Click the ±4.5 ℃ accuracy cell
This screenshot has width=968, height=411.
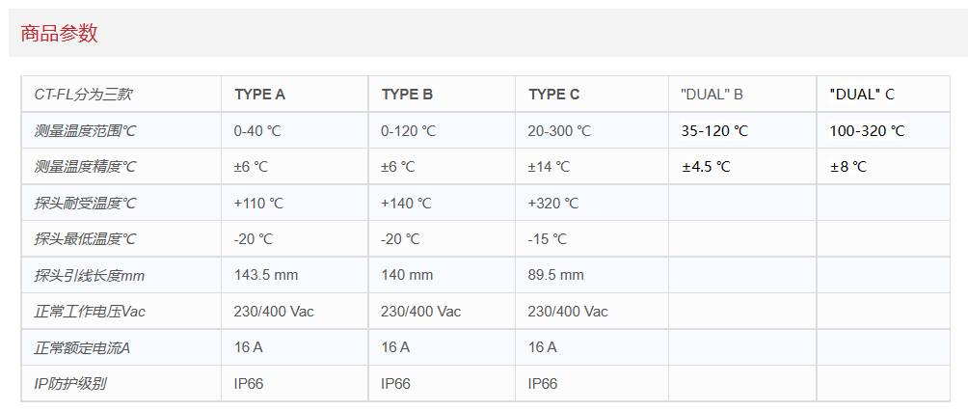[x=706, y=167]
